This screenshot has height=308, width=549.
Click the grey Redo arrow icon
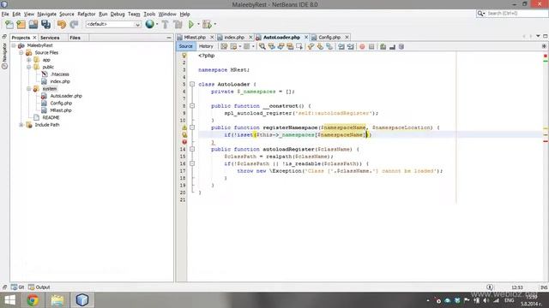click(x=74, y=25)
